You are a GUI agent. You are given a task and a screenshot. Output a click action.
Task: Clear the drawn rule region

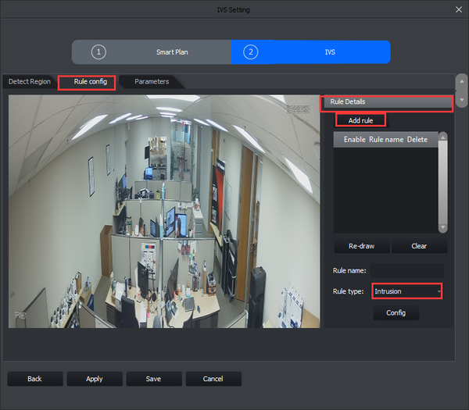[419, 246]
